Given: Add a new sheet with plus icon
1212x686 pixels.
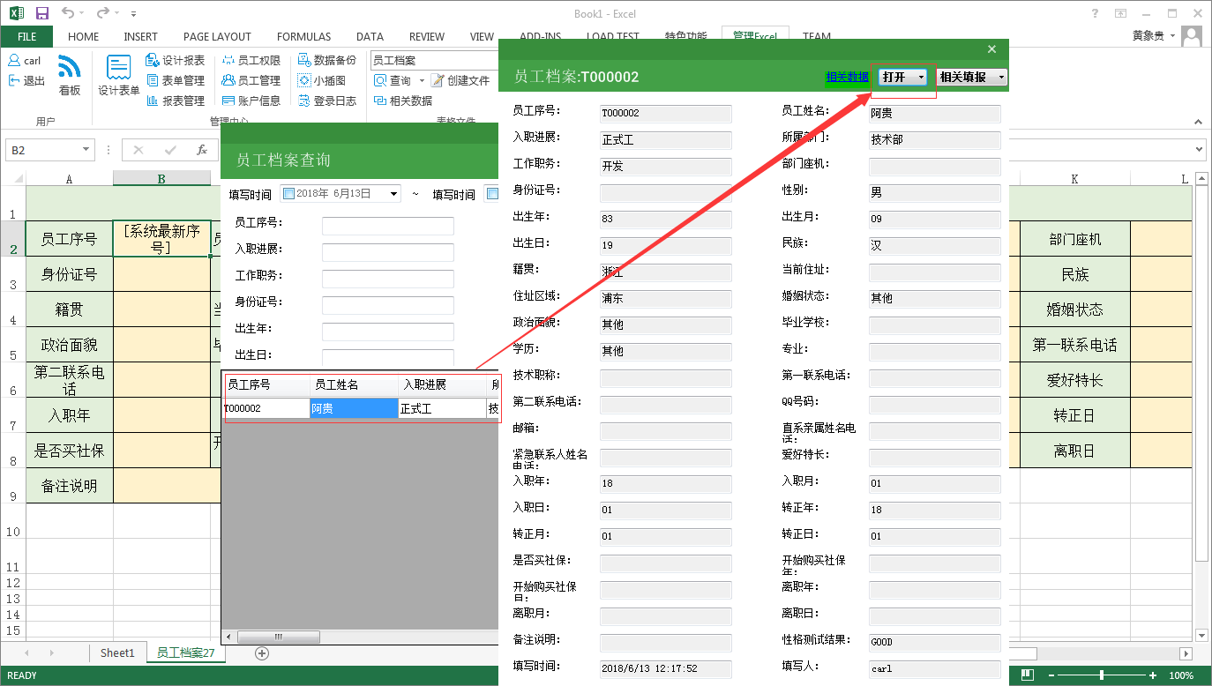Looking at the screenshot, I should coord(261,653).
